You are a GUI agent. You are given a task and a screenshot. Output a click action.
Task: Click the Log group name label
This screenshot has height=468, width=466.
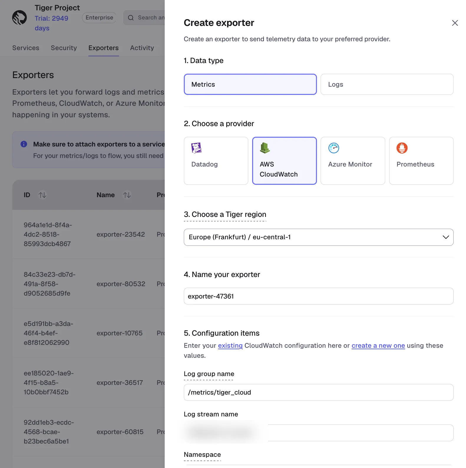(209, 374)
